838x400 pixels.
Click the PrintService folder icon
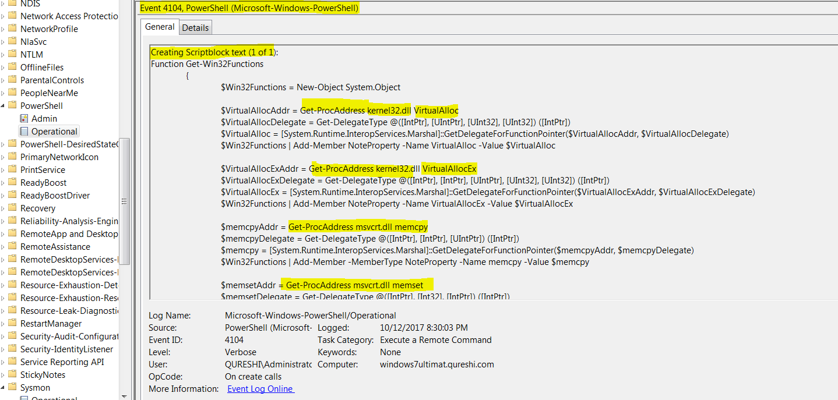13,169
